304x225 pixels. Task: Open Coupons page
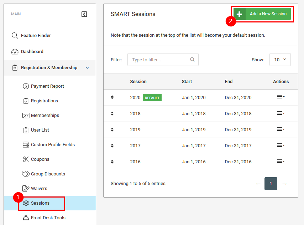tap(40, 159)
